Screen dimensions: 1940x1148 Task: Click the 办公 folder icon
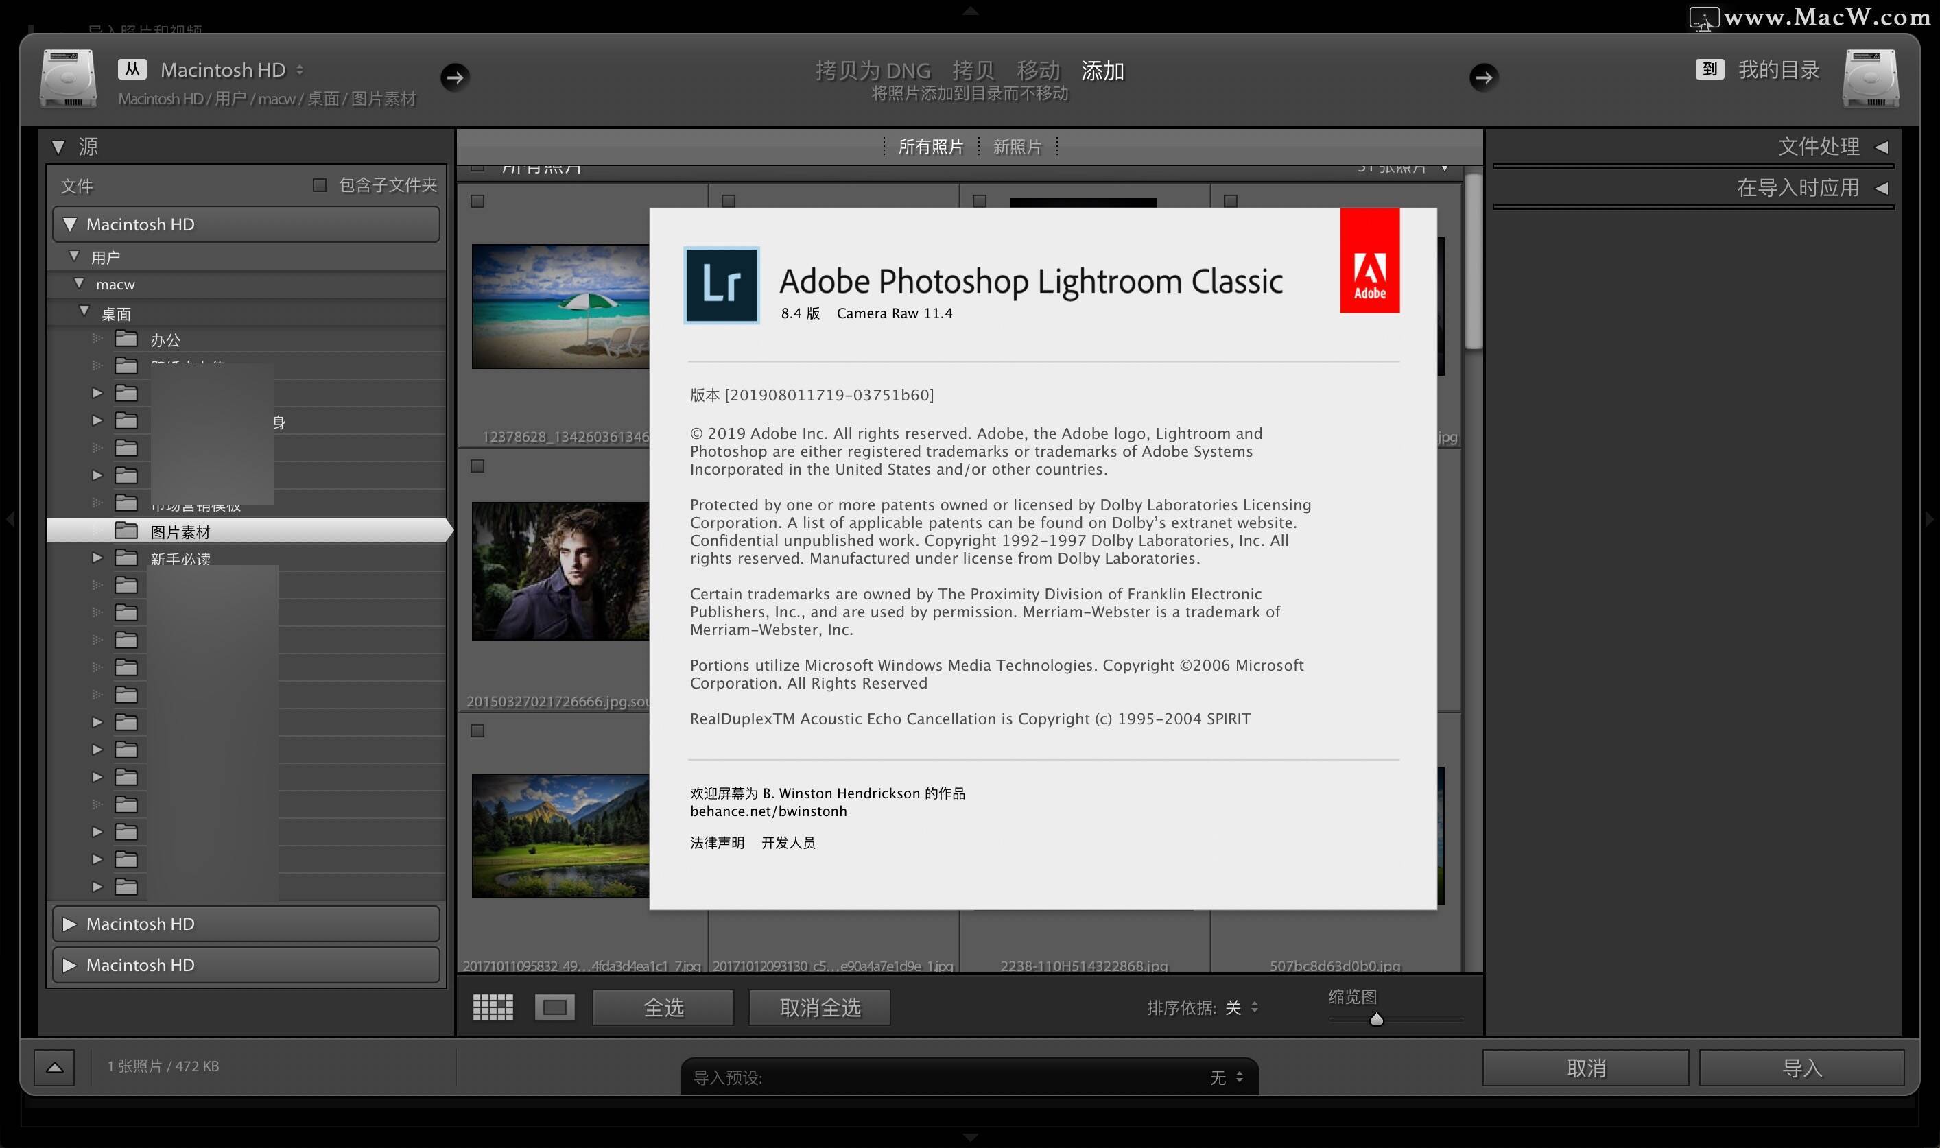(126, 339)
